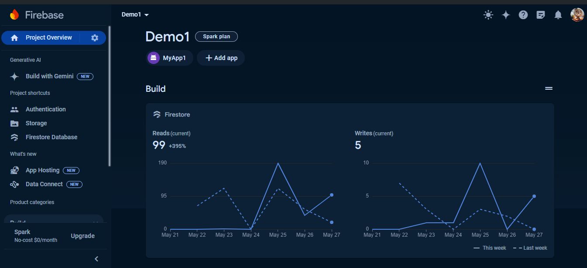The height and width of the screenshot is (268, 587).
Task: Open Gemini assistant sparkle in top bar
Action: (x=506, y=15)
